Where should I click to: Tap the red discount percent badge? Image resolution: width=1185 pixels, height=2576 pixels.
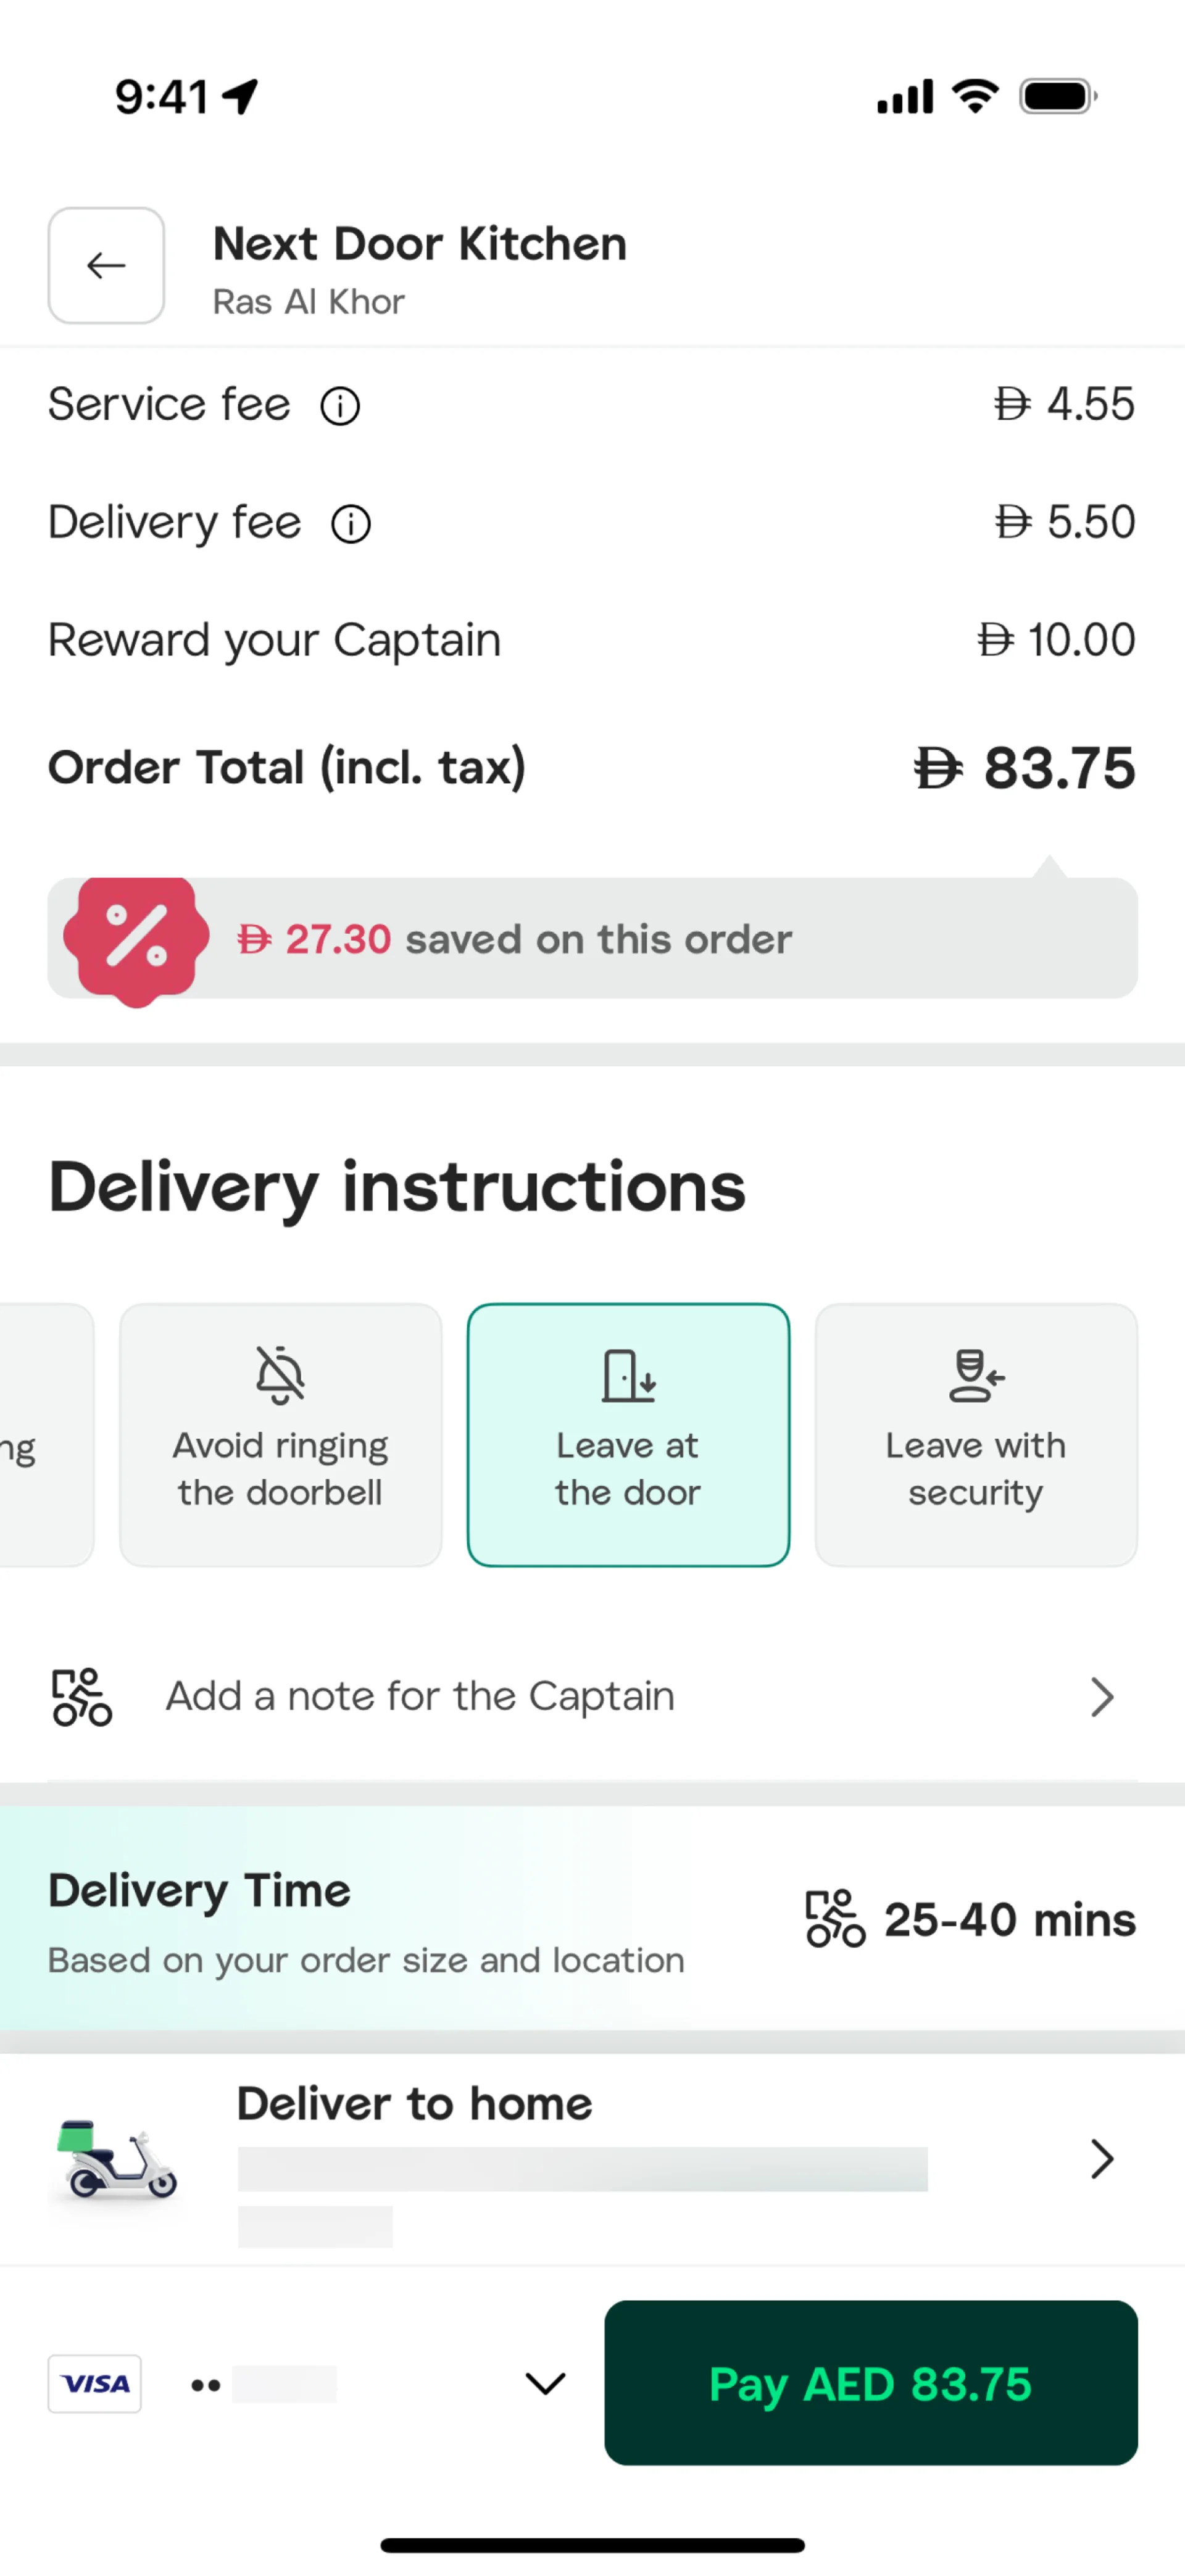[136, 939]
